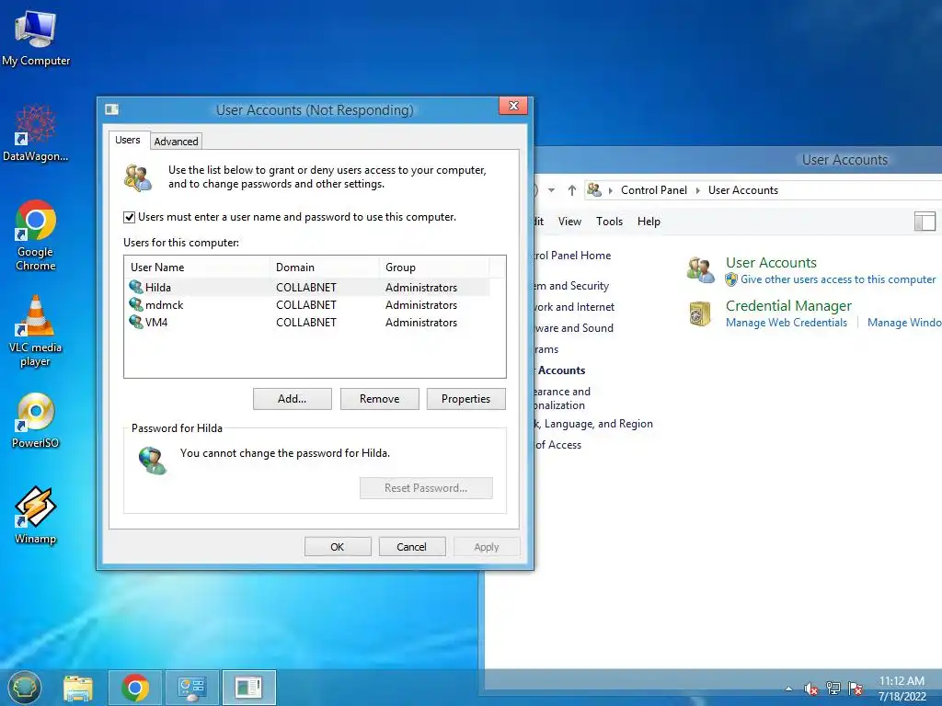
Task: Click the user icon in Password for Hilda
Action: click(153, 461)
